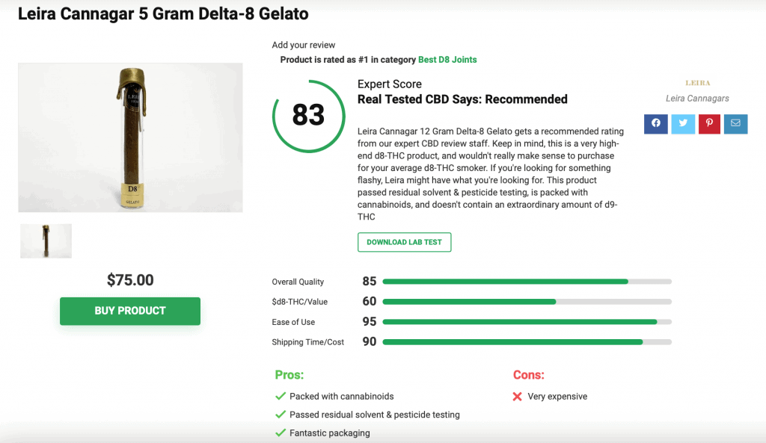Open the main Cannagar product photo
The height and width of the screenshot is (443, 766).
point(130,137)
